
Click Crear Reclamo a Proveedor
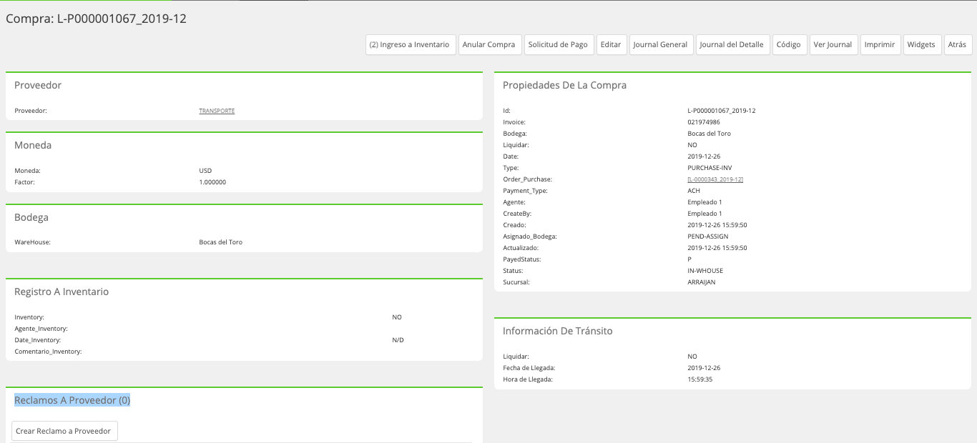click(64, 431)
